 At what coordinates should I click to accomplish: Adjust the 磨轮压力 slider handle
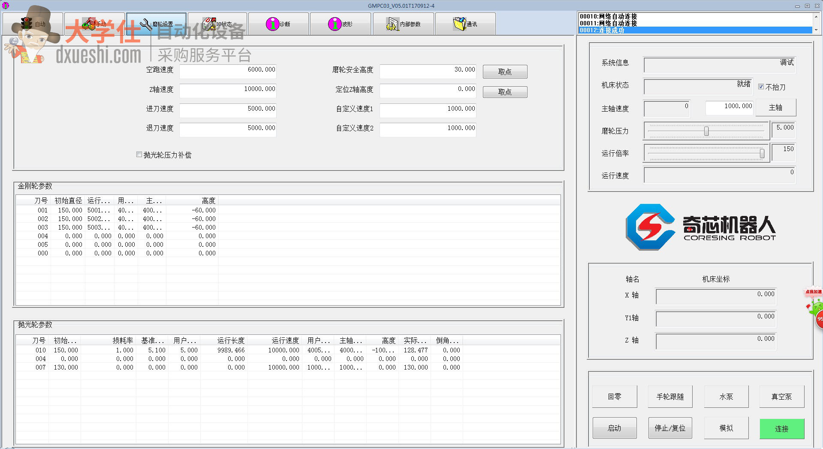coord(706,131)
